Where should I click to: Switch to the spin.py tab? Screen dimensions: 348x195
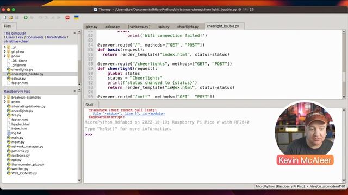pyautogui.click(x=164, y=27)
